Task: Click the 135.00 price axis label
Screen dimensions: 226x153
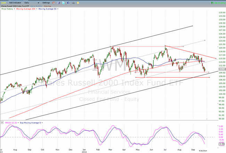Action: 222,13
